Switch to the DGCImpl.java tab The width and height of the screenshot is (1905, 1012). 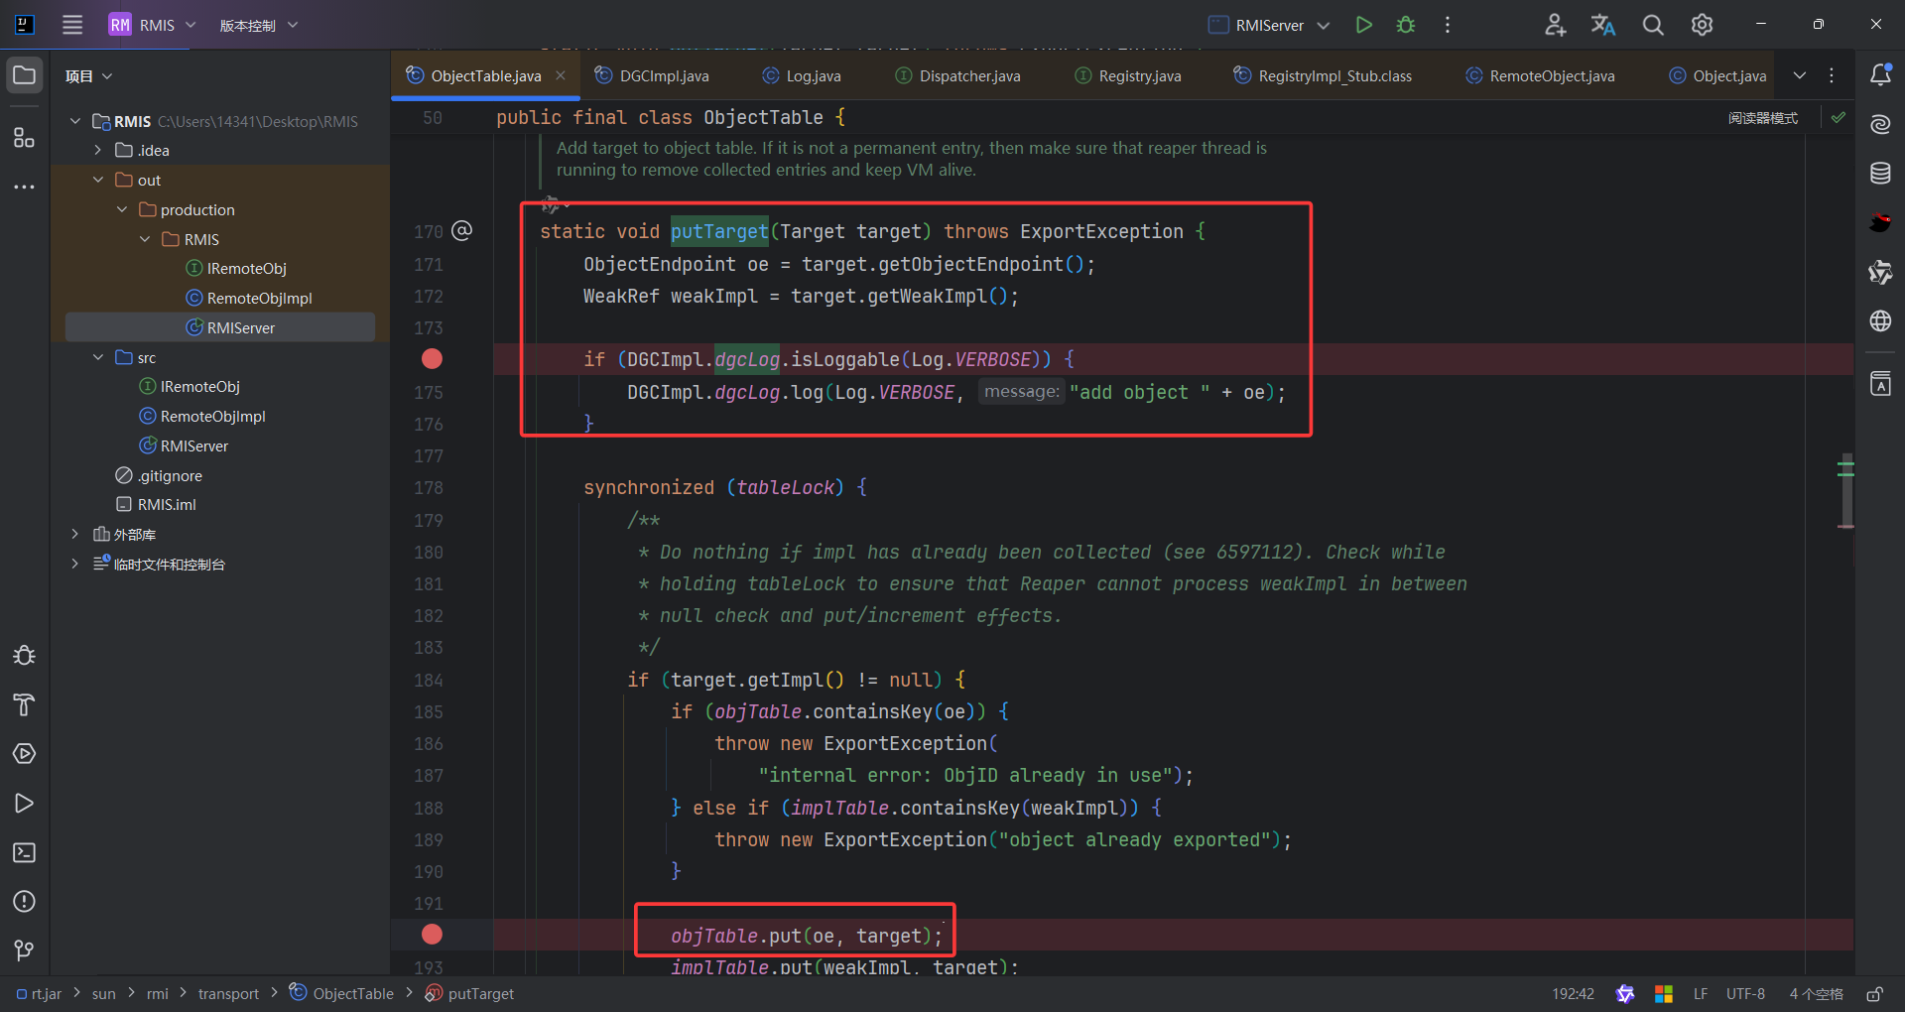(x=653, y=76)
